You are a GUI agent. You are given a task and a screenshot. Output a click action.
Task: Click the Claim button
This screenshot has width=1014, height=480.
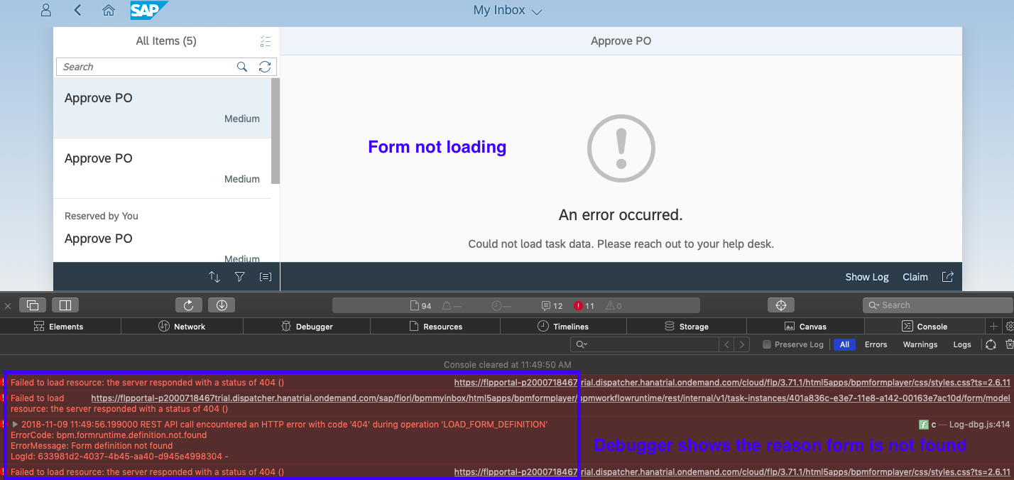click(x=915, y=277)
